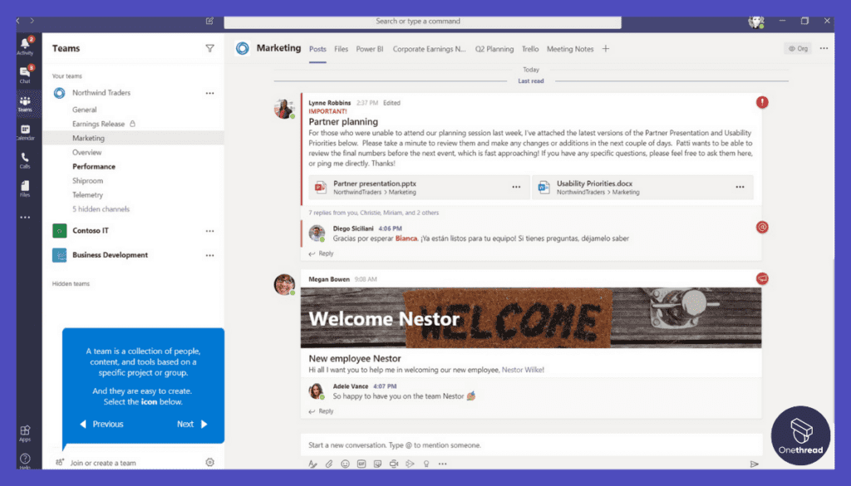This screenshot has height=486, width=851.
Task: Open options menu for Usability Priorities.docx
Action: click(x=740, y=187)
